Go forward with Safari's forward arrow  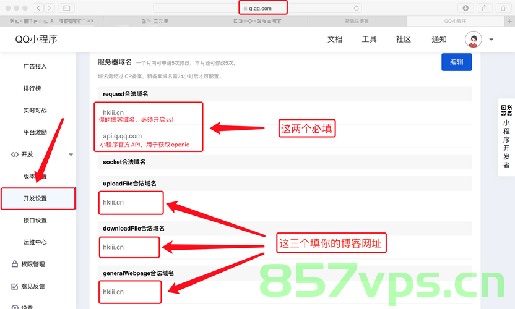50,8
